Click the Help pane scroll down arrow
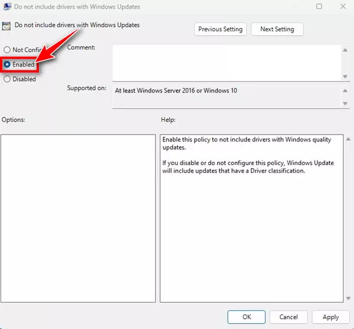 (x=348, y=298)
